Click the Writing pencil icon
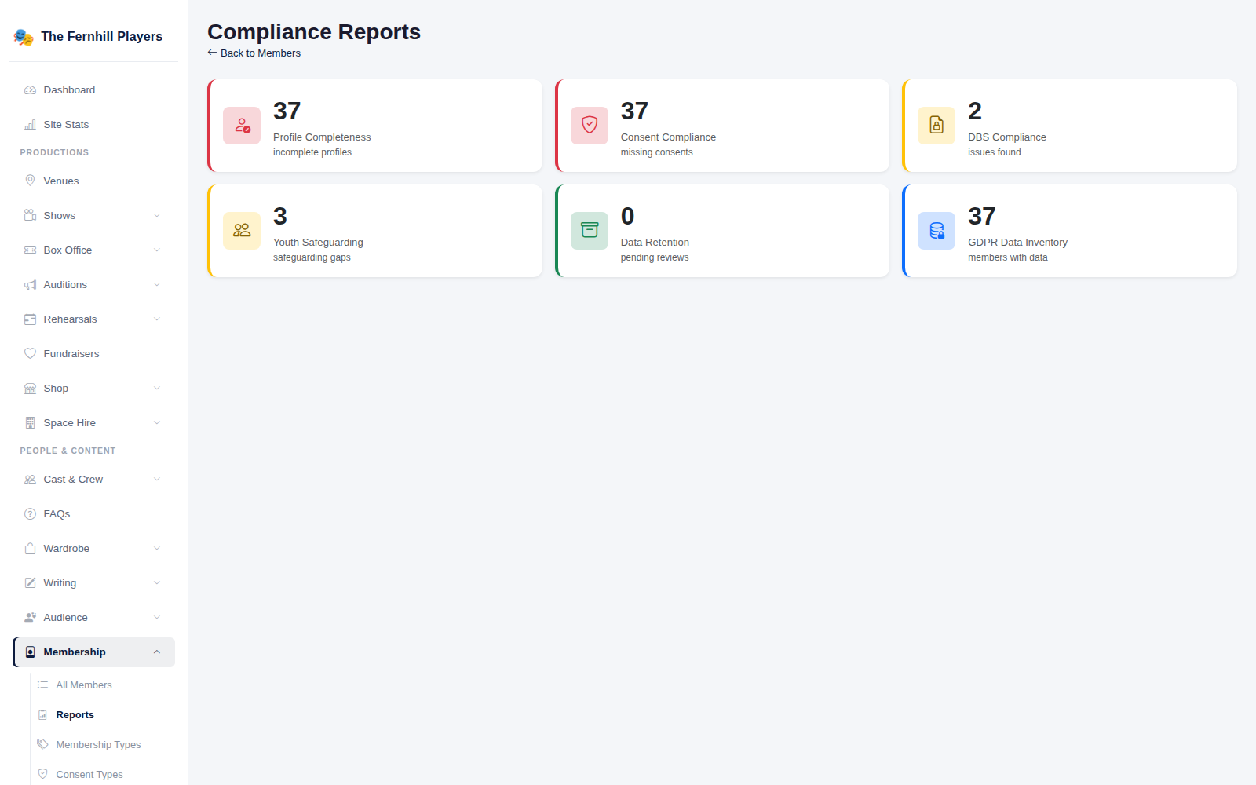This screenshot has width=1256, height=785. tap(31, 583)
